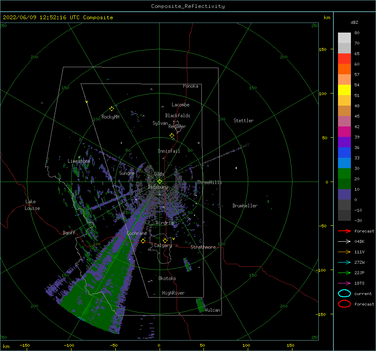Click the Lake Louise label
This screenshot has width=376, height=351.
click(x=32, y=205)
